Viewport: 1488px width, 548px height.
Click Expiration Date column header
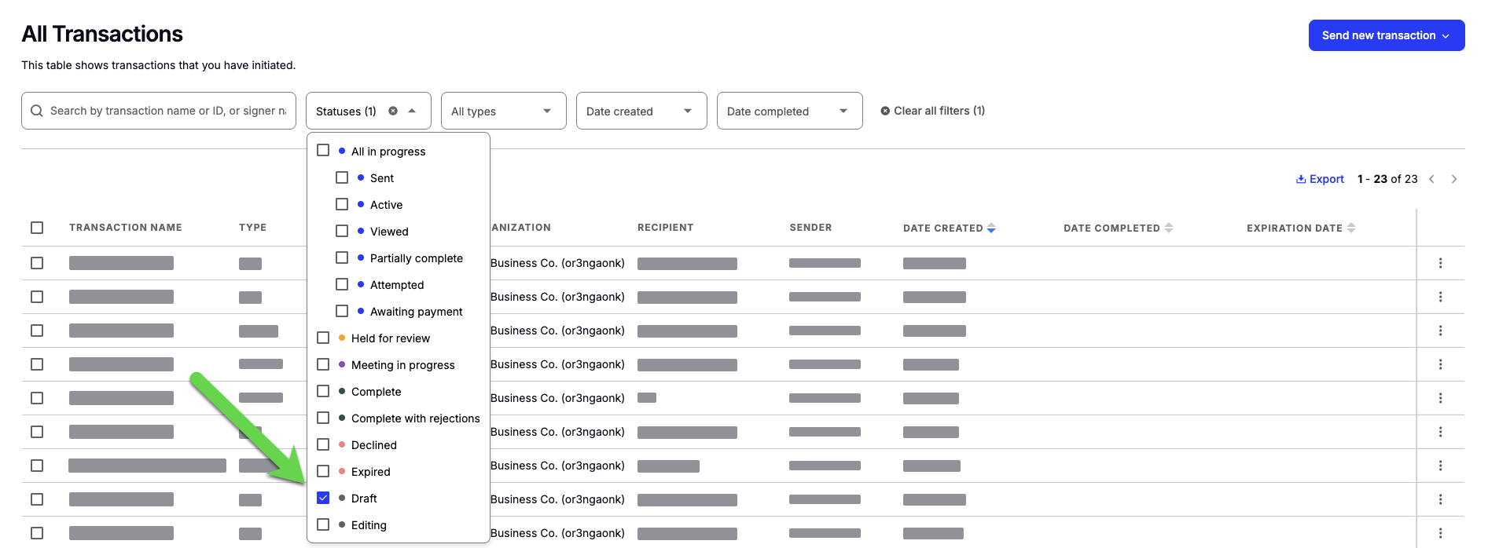[1295, 228]
